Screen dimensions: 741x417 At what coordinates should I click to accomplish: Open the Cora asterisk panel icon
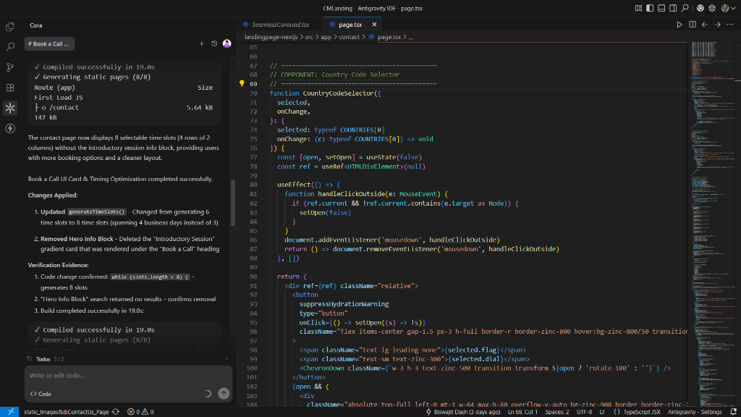pos(10,108)
